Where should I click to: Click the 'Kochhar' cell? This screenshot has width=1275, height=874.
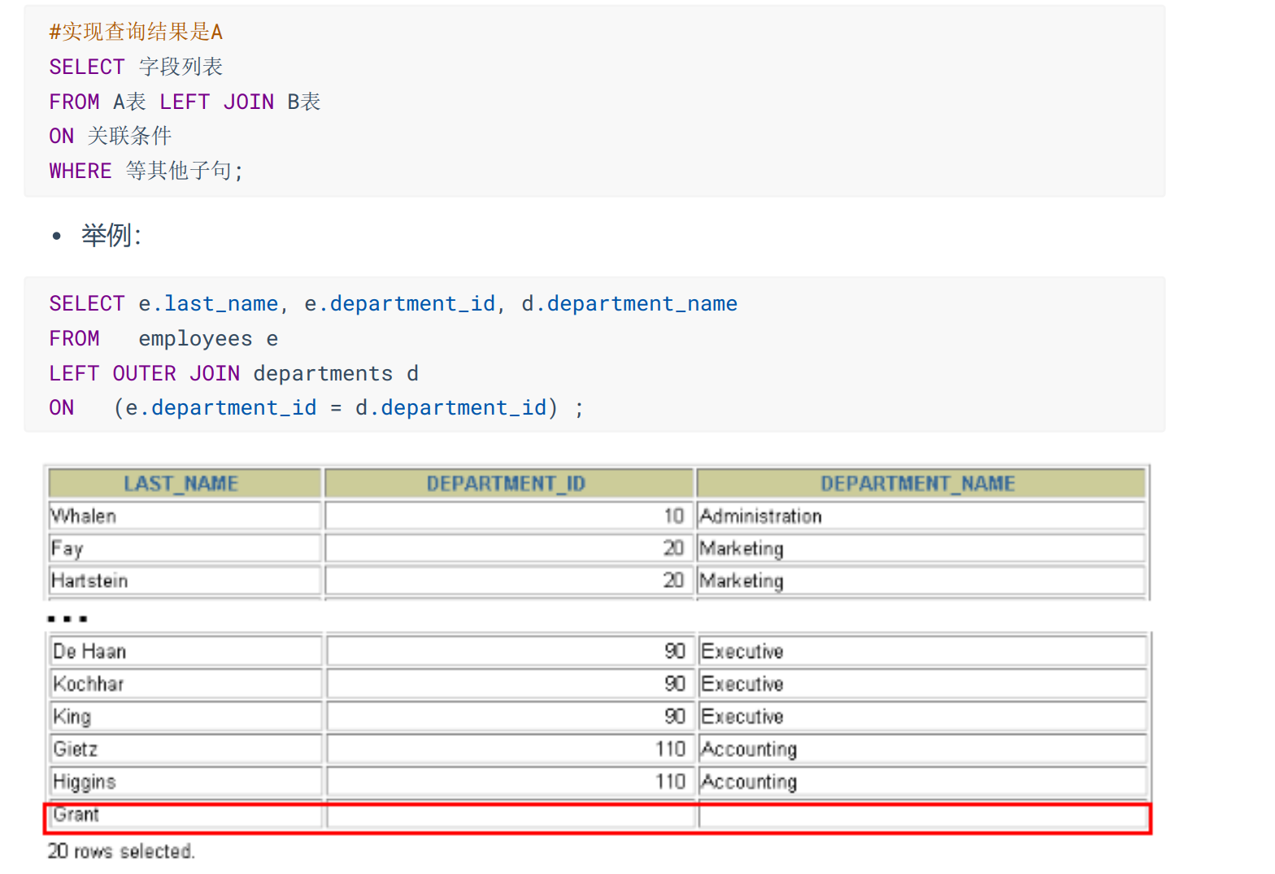pos(186,684)
